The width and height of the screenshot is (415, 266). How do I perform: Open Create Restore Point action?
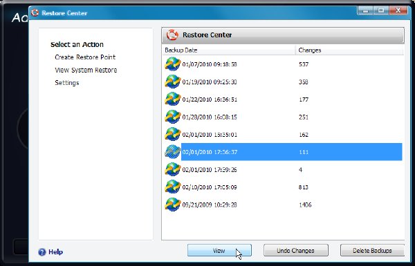85,57
